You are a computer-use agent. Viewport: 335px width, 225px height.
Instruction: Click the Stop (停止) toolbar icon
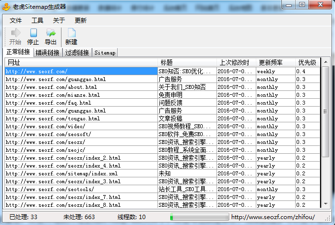pyautogui.click(x=33, y=33)
